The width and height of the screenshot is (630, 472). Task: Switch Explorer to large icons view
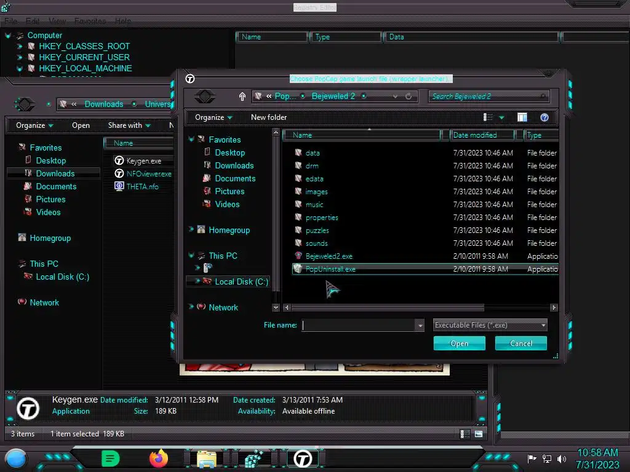click(x=479, y=434)
